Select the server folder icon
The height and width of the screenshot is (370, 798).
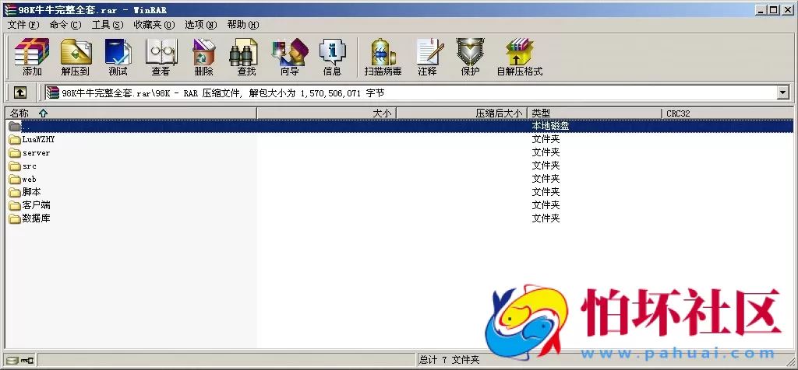tap(15, 152)
